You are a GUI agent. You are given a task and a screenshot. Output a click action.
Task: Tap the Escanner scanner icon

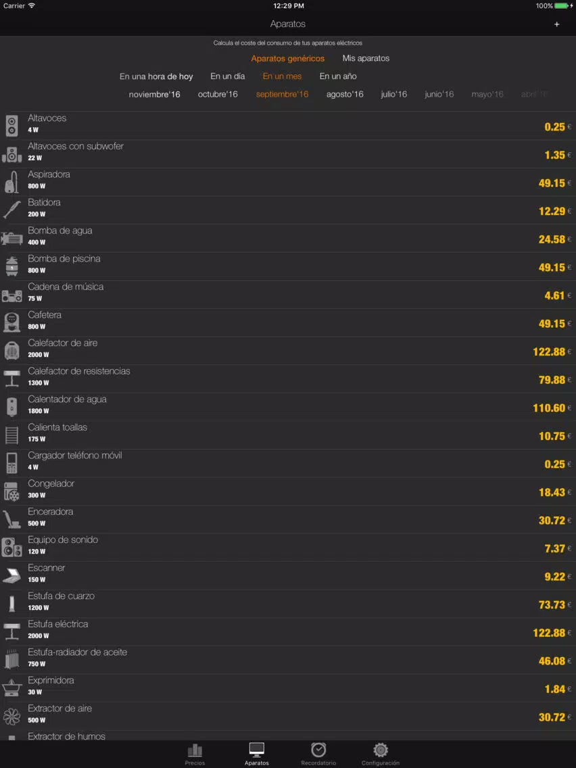click(x=12, y=576)
